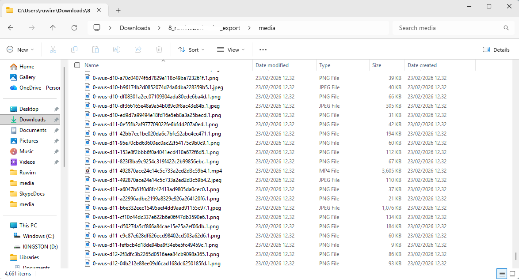Click the 3,605 KB size cell
The height and width of the screenshot is (279, 519).
[391, 170]
